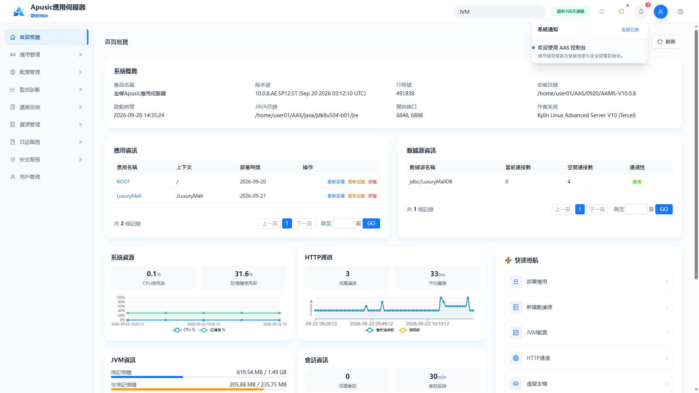Open the user avatar menu
This screenshot has width=699, height=393.
tap(661, 12)
